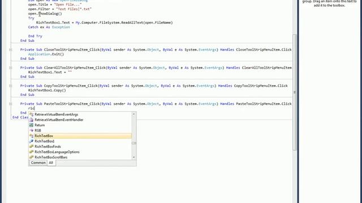
Task: Click the RetrieveVirtualItemEventHandler delegate icon
Action: [31, 120]
